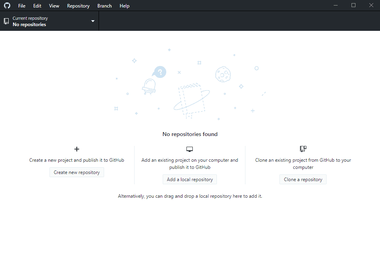Open the Edit menu

click(x=37, y=6)
